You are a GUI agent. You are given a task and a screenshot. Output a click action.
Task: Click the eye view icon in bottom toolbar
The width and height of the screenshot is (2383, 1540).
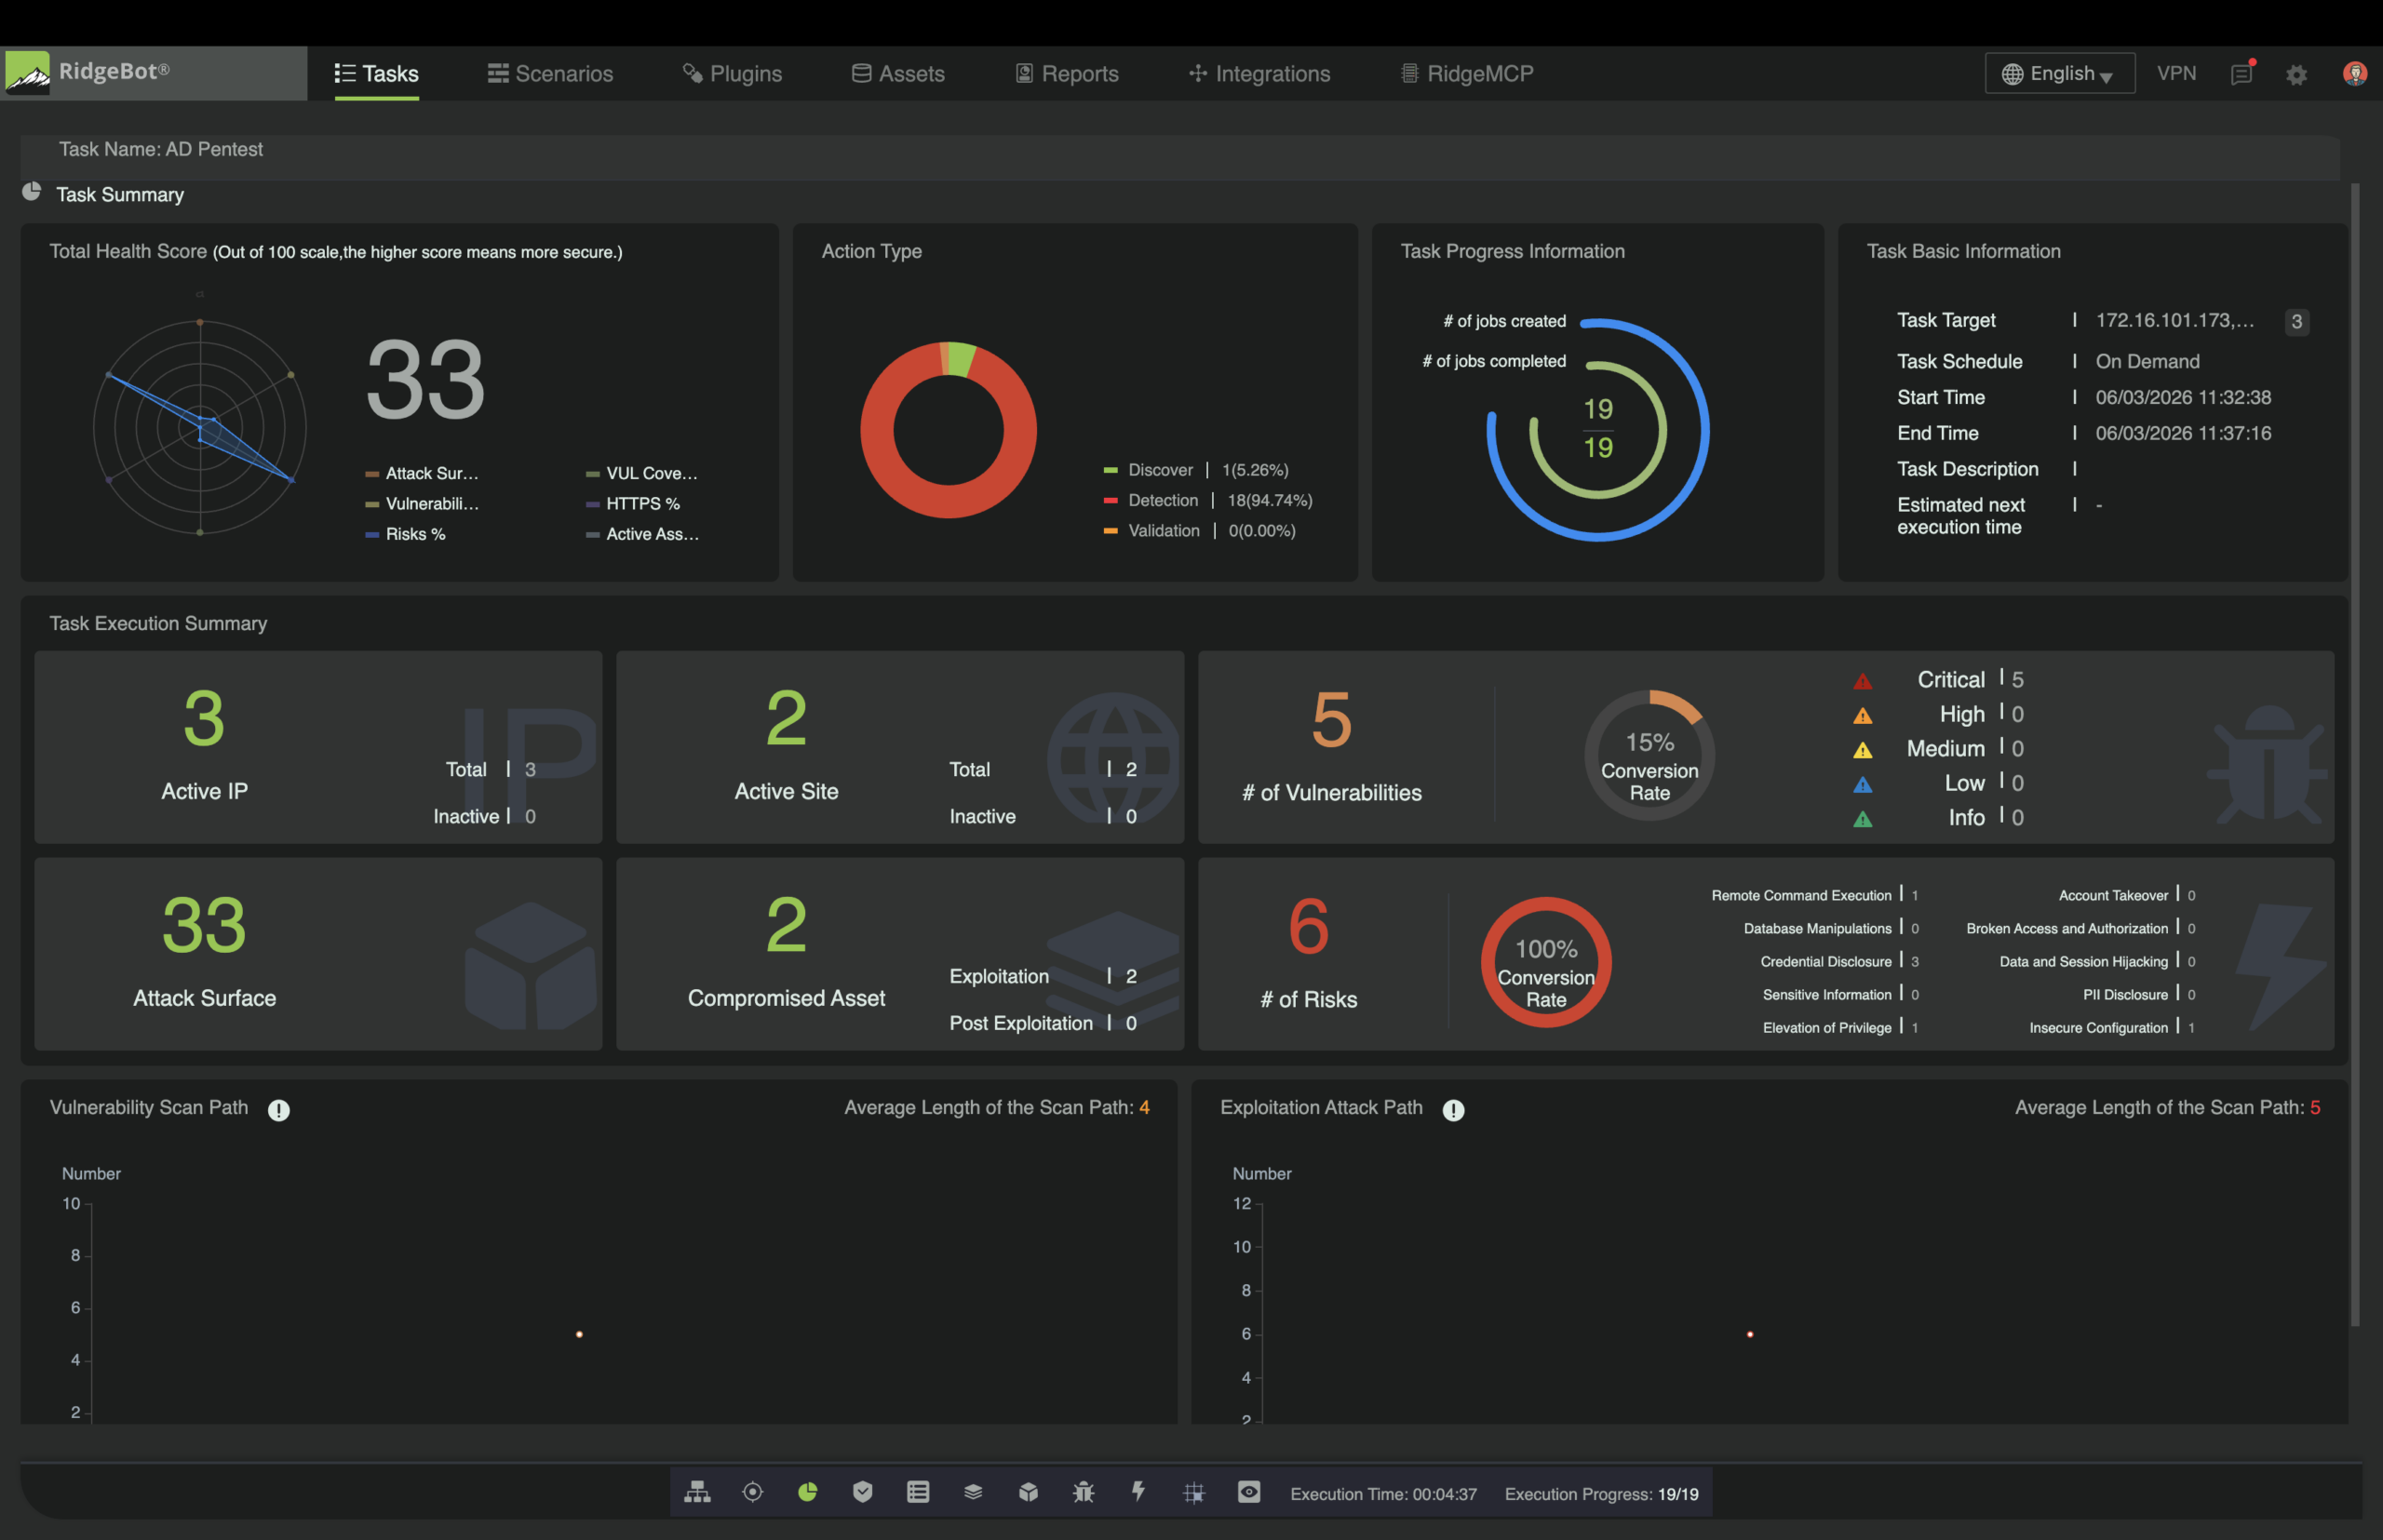pos(1248,1492)
